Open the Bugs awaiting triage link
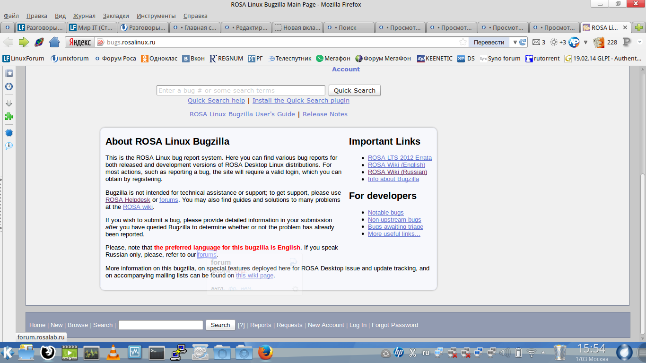Image resolution: width=646 pixels, height=363 pixels. 395,227
